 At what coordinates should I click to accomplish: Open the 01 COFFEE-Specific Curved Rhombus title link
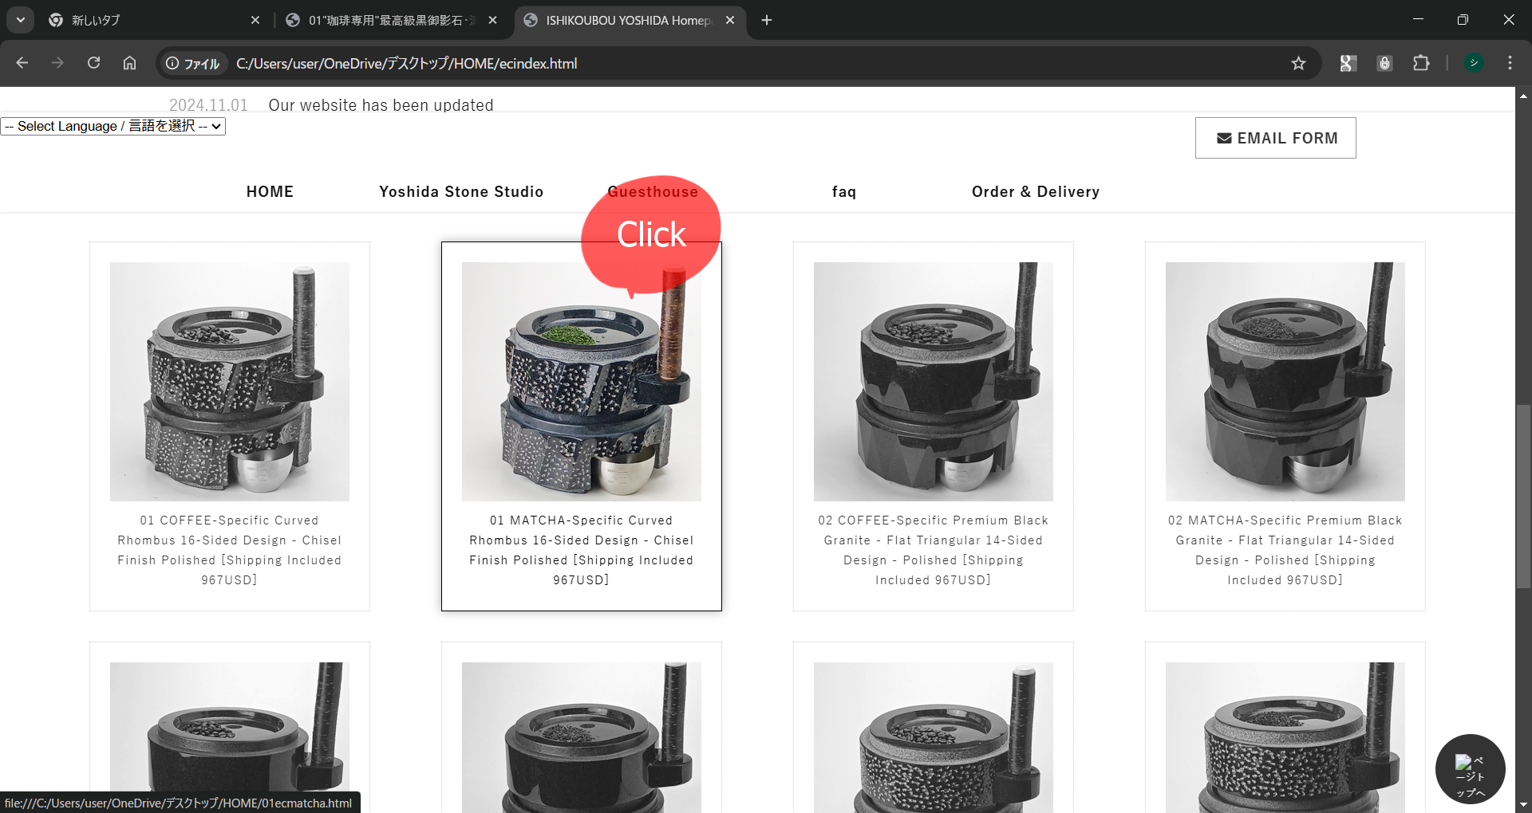230,550
